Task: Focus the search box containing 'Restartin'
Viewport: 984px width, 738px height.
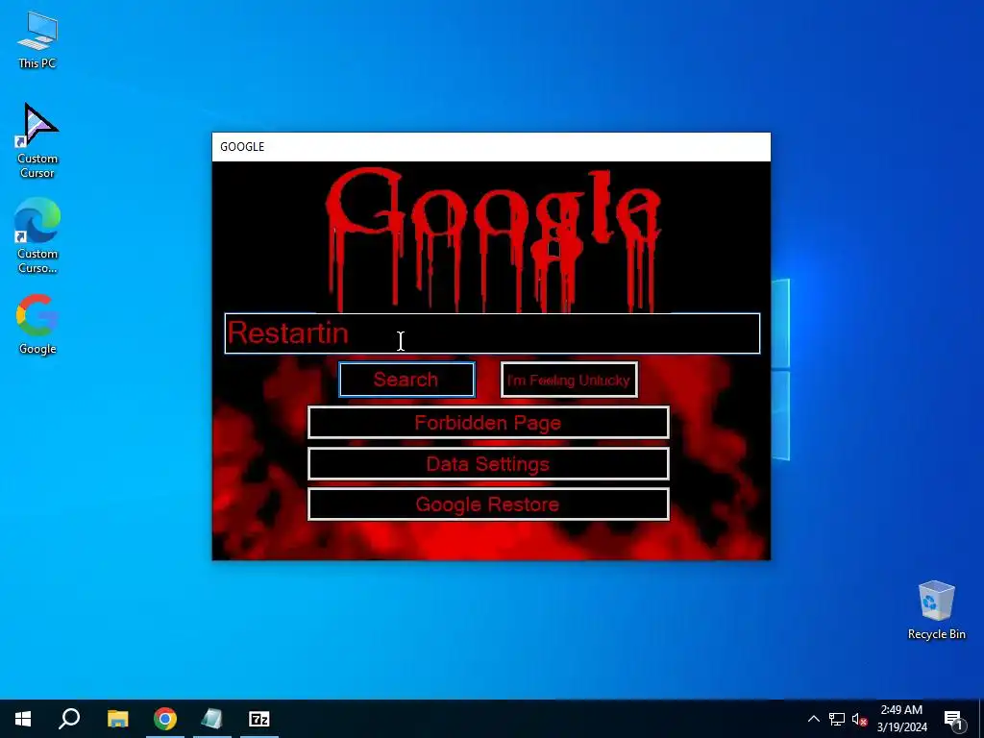Action: click(x=492, y=333)
